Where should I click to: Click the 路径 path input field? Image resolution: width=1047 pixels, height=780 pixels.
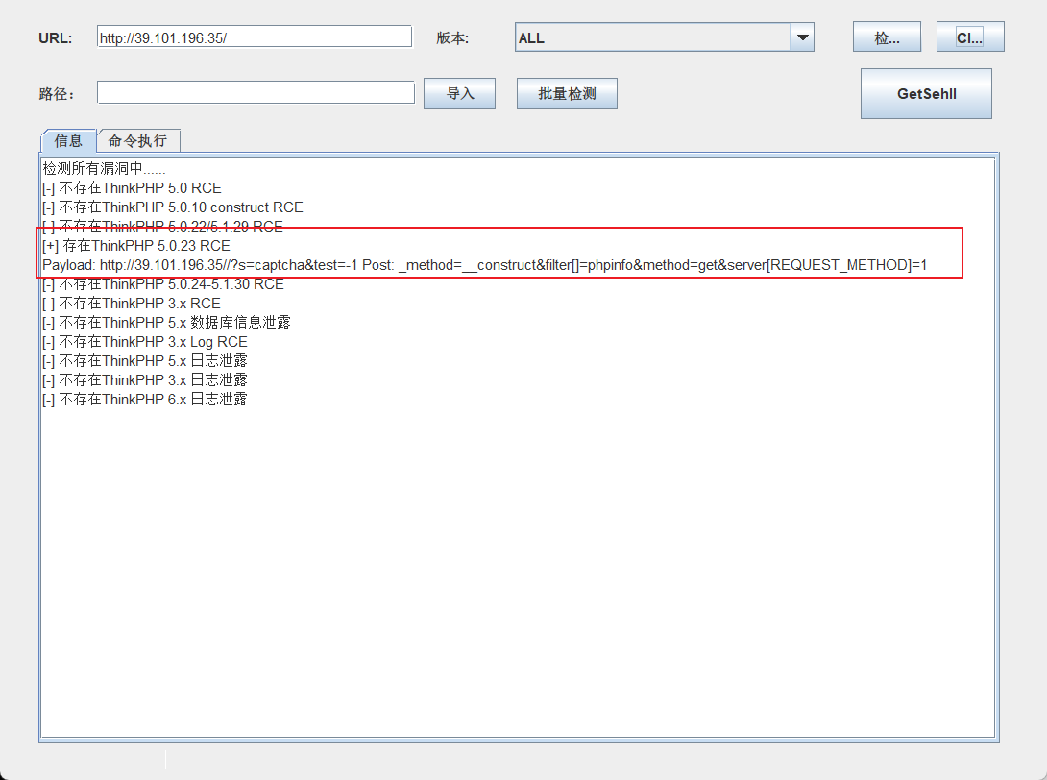pyautogui.click(x=256, y=93)
